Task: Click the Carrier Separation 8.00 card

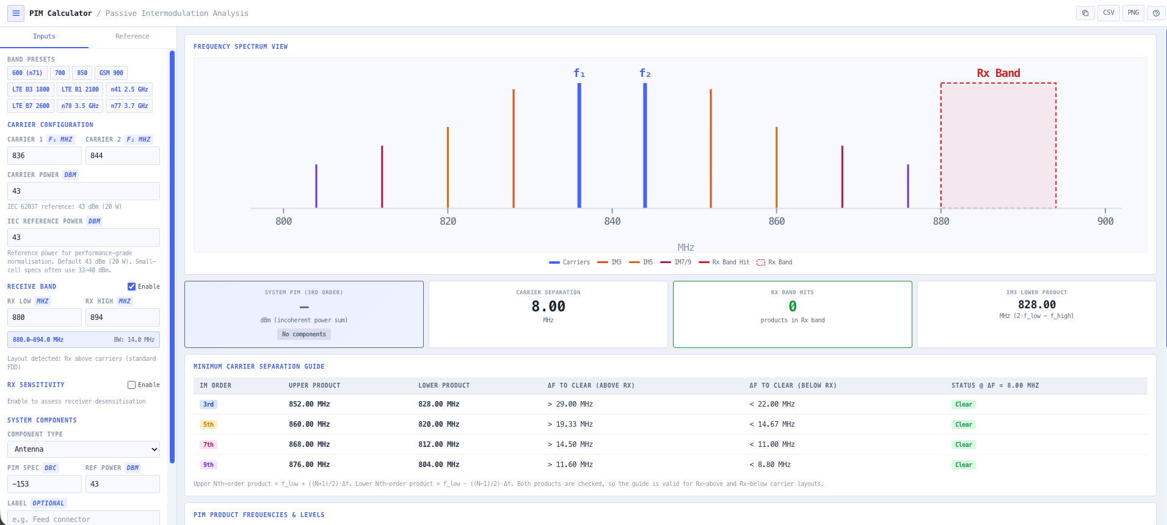Action: (548, 314)
